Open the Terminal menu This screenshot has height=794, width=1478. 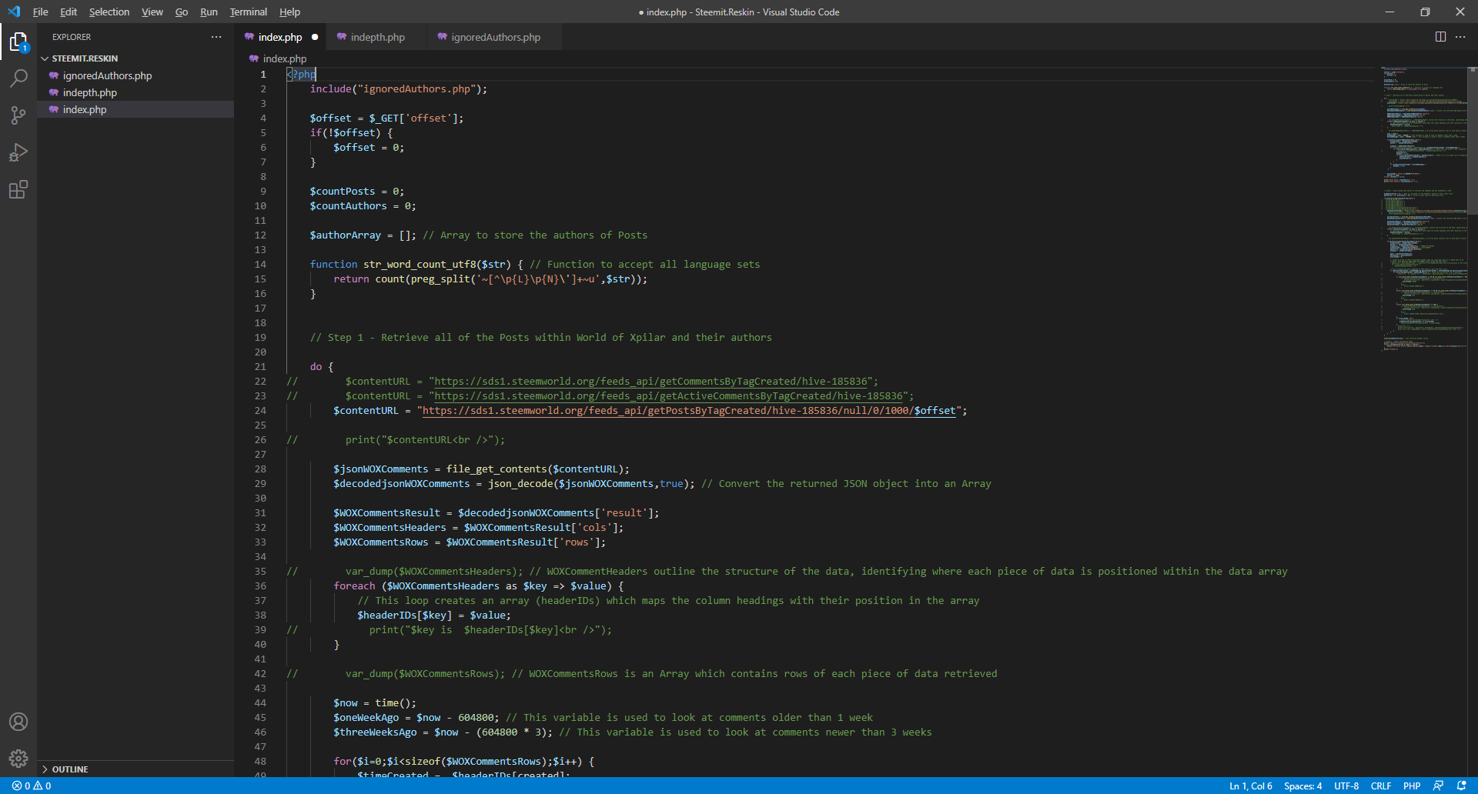tap(248, 12)
